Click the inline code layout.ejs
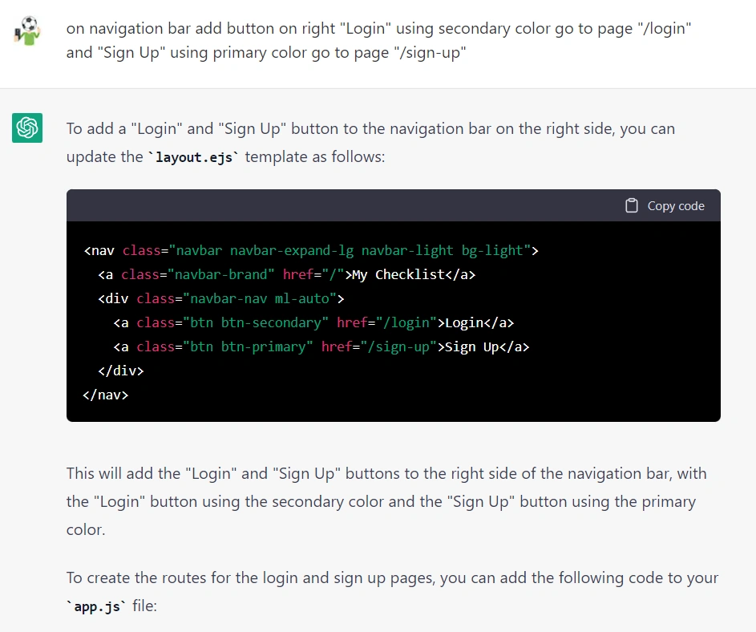This screenshot has width=756, height=632. point(194,157)
